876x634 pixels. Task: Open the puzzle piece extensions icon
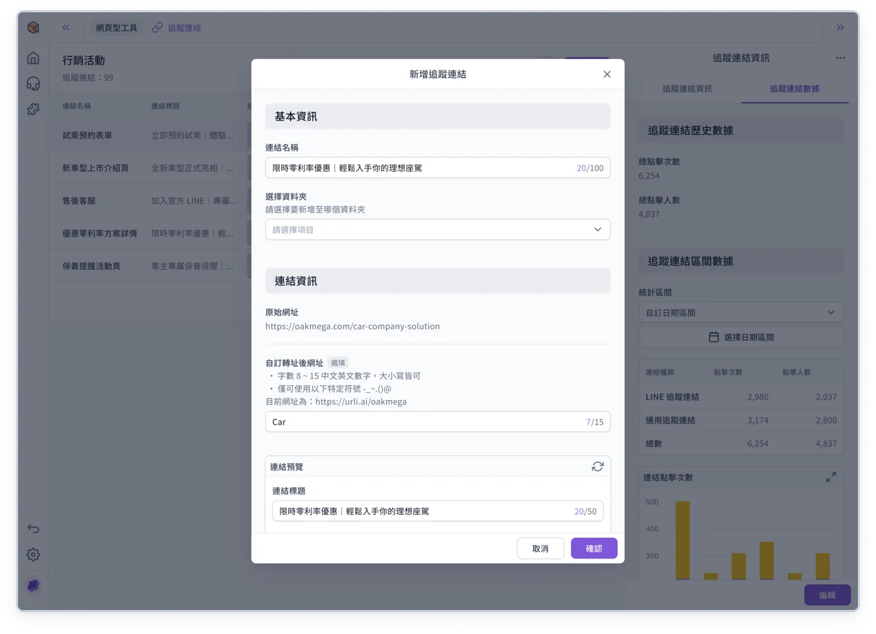(33, 109)
